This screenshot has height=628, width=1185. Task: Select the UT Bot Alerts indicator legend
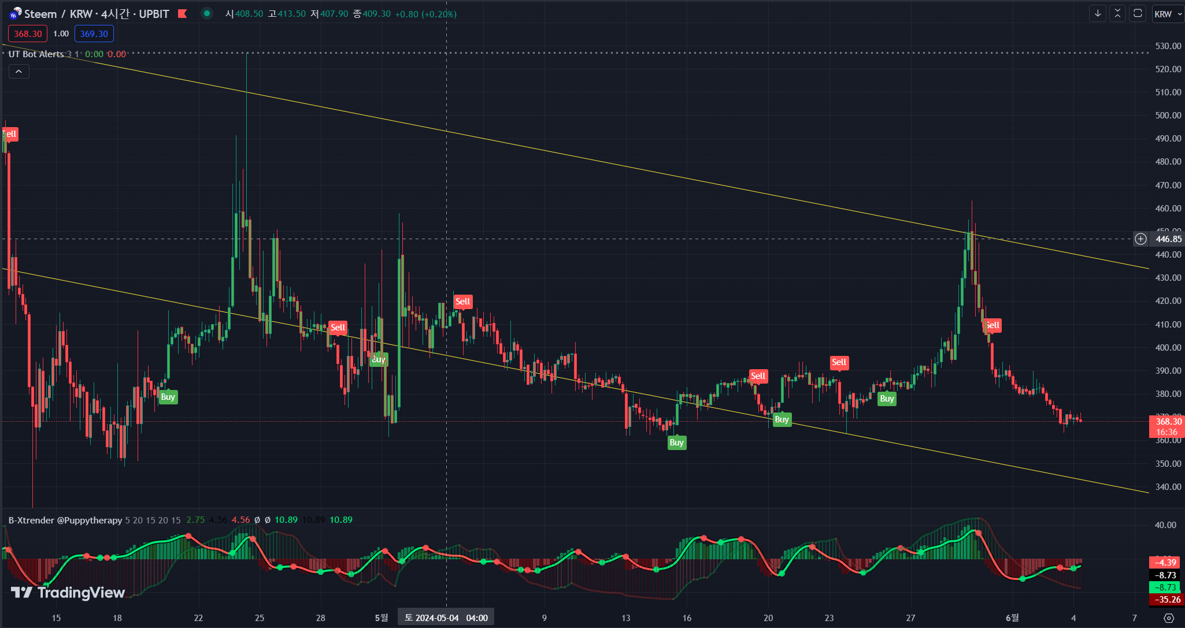pyautogui.click(x=36, y=54)
